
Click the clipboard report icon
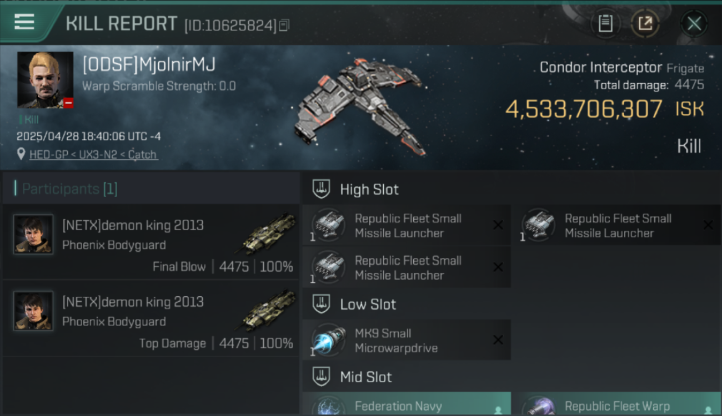point(605,23)
